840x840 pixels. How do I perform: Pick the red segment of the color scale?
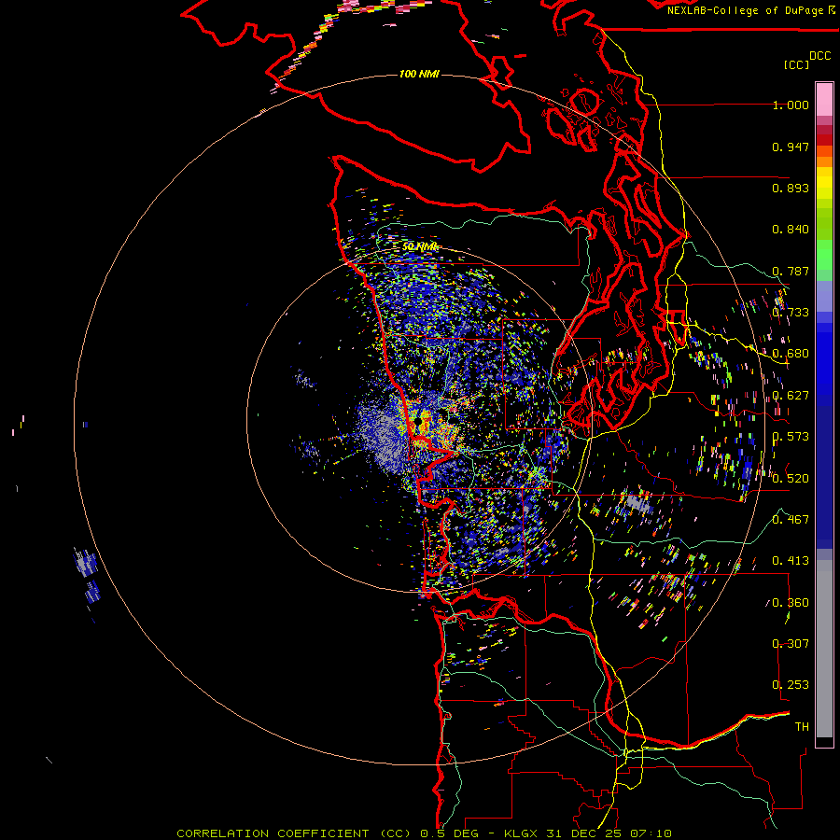824,140
